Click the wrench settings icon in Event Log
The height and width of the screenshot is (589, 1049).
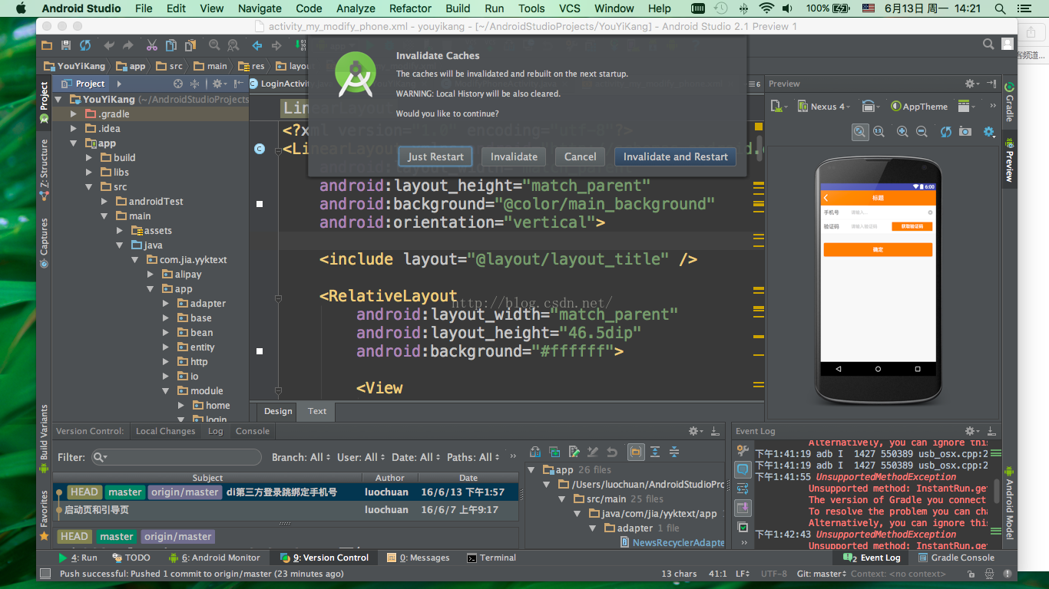pyautogui.click(x=743, y=450)
